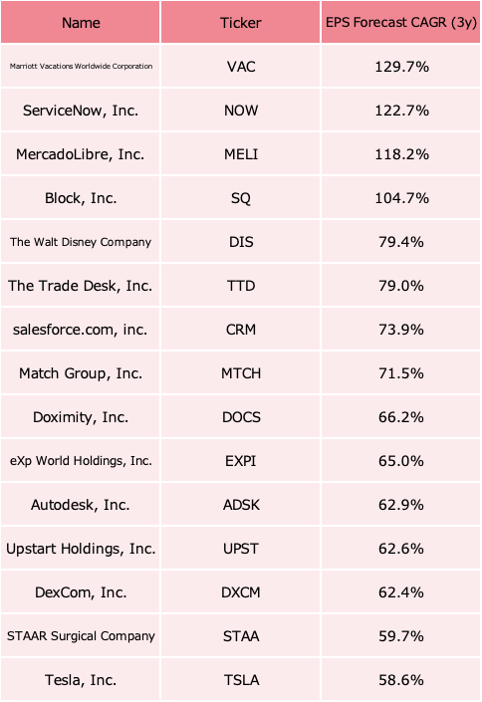Click the DXCM ticker cell
Screen dimensions: 482x702
[241, 592]
